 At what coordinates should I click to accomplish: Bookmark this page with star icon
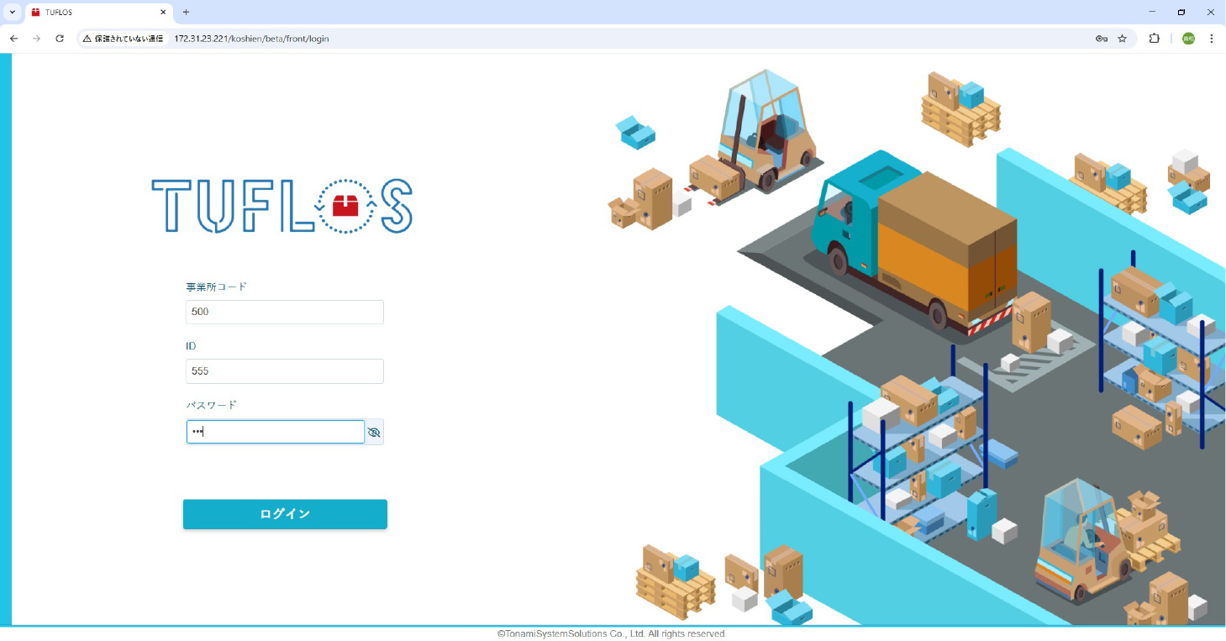click(1122, 39)
